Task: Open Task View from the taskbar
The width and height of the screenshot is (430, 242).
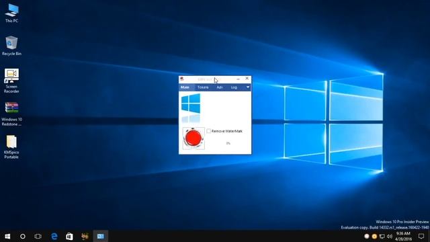Action: point(38,236)
